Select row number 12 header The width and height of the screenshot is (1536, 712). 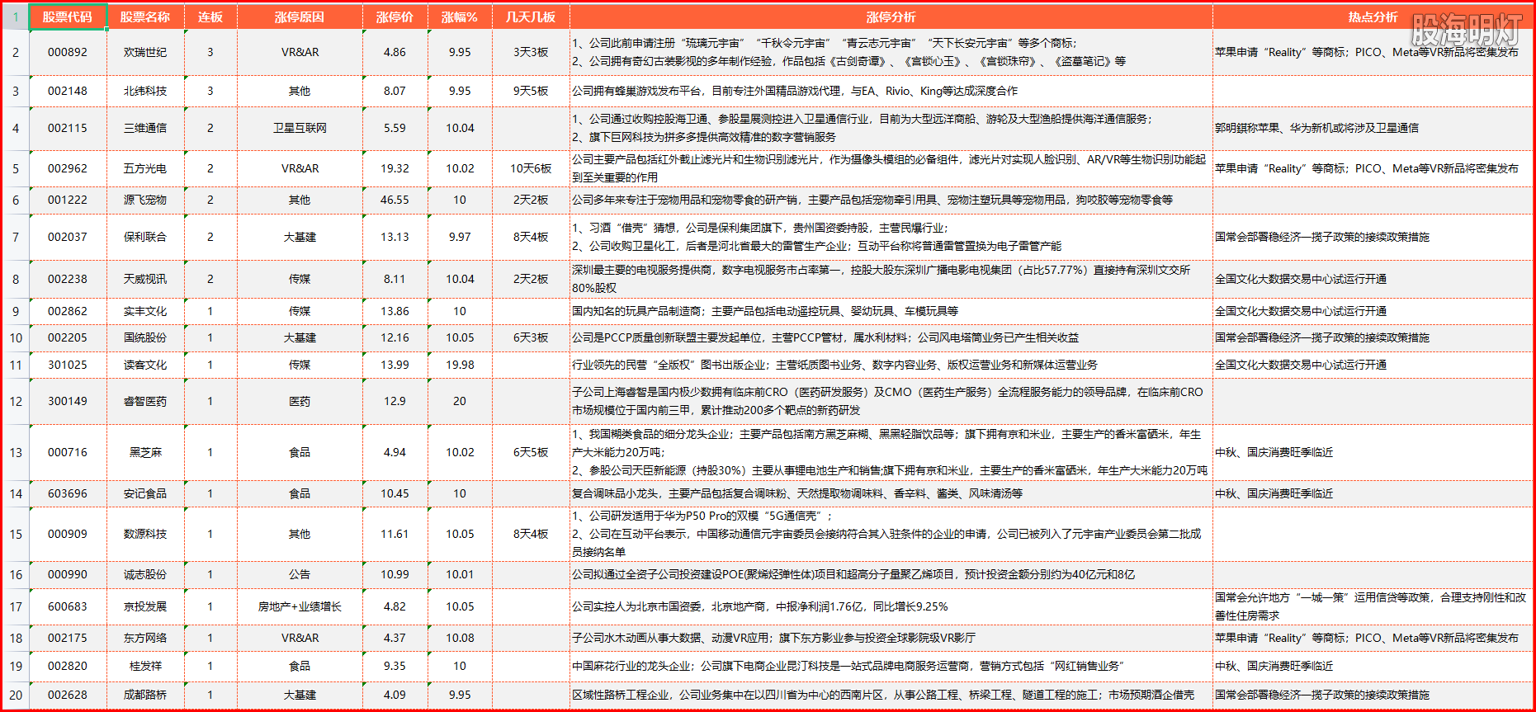click(16, 401)
